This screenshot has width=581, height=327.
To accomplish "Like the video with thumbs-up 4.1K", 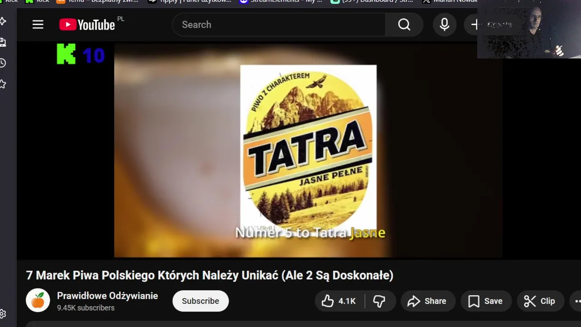I will coord(339,301).
